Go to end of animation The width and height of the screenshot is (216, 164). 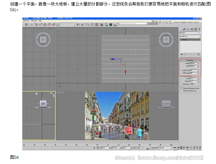tap(187, 148)
